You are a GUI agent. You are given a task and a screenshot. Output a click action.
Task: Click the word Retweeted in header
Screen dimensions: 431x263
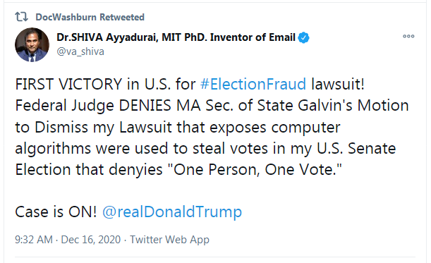[x=122, y=17]
